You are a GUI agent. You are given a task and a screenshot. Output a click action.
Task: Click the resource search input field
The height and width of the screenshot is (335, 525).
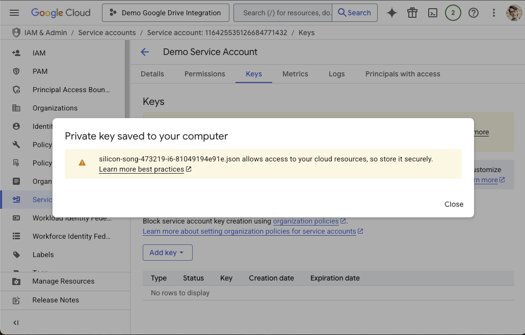coord(283,13)
